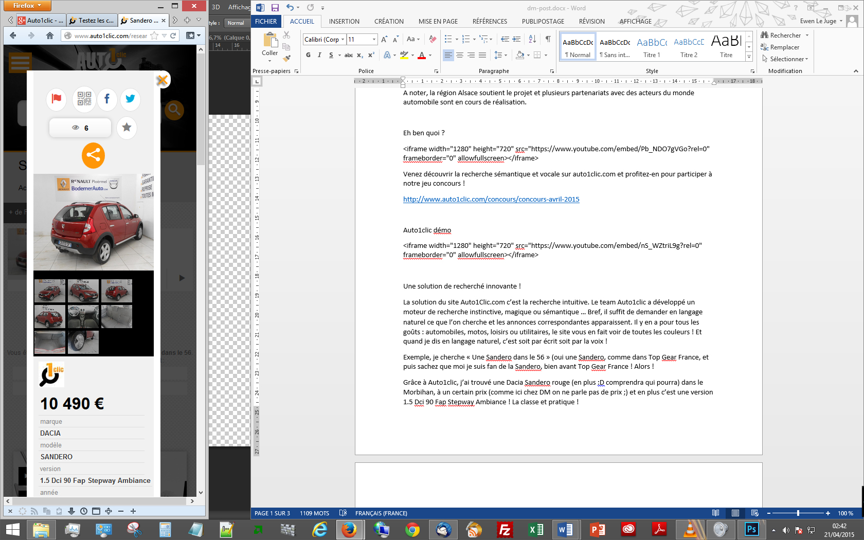
Task: Click the format painter brush icon
Action: (x=287, y=58)
